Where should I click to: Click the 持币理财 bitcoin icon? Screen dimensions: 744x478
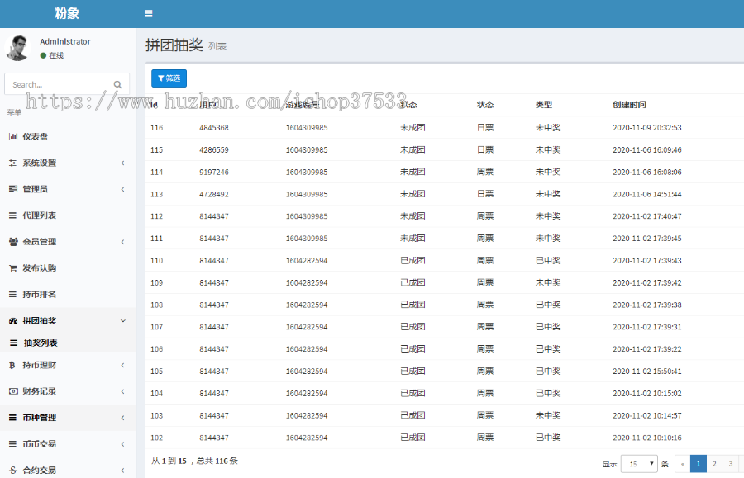12,365
